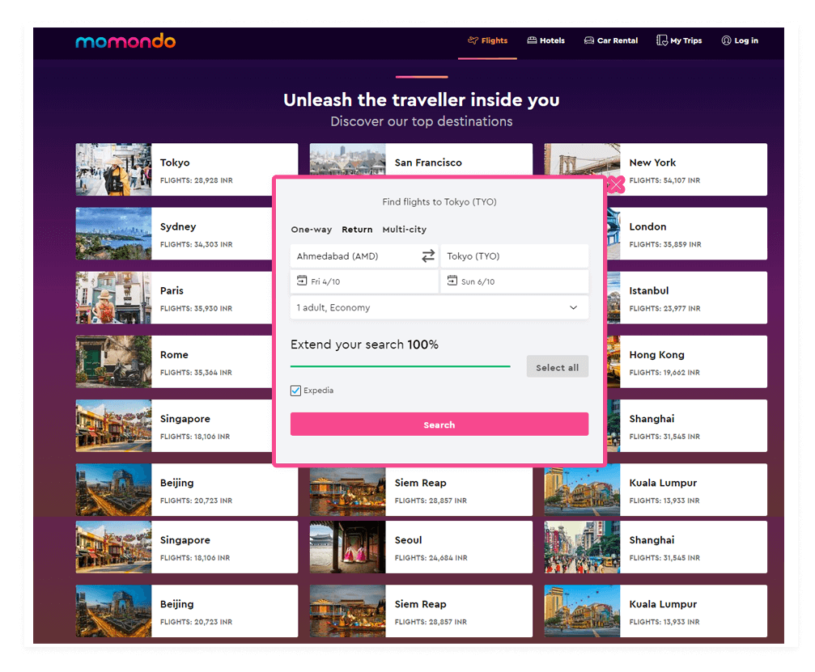The height and width of the screenshot is (672, 815).
Task: Open the Seoul destination card
Action: [x=421, y=547]
